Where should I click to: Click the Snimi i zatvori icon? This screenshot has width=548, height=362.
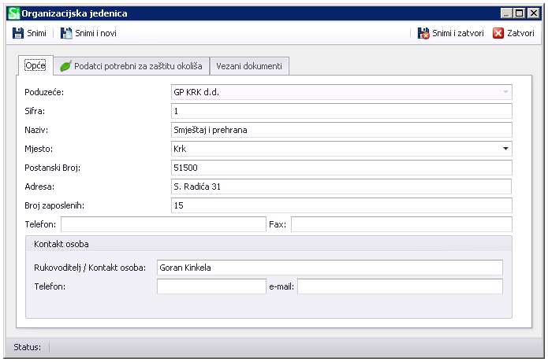click(423, 33)
